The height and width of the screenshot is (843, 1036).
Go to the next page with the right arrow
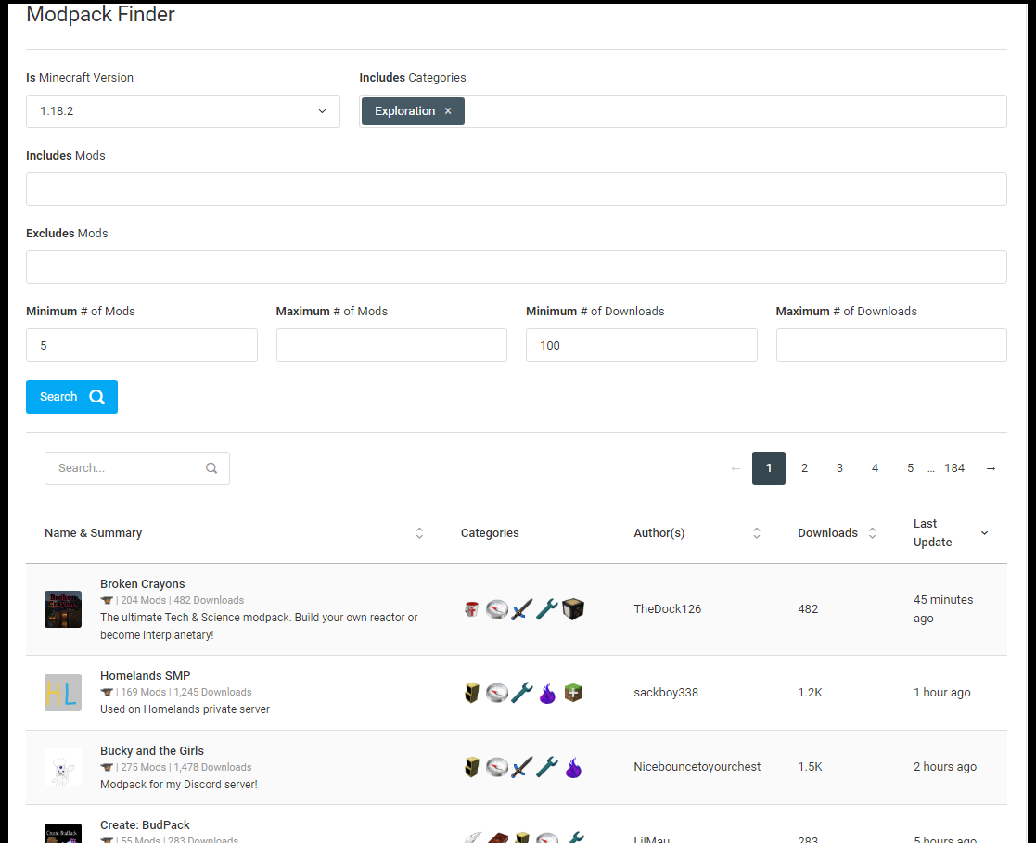[x=991, y=468]
